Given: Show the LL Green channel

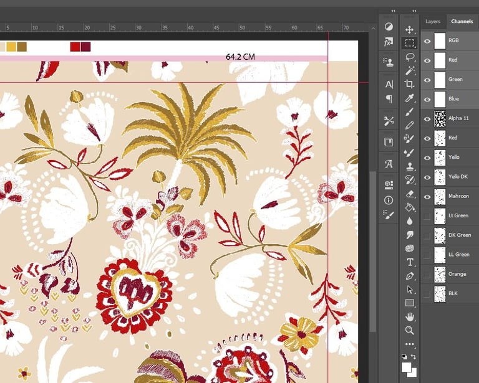Looking at the screenshot, I should 427,255.
